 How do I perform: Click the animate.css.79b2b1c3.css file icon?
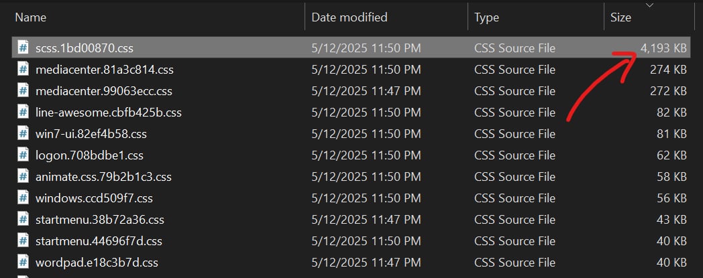[x=23, y=177]
